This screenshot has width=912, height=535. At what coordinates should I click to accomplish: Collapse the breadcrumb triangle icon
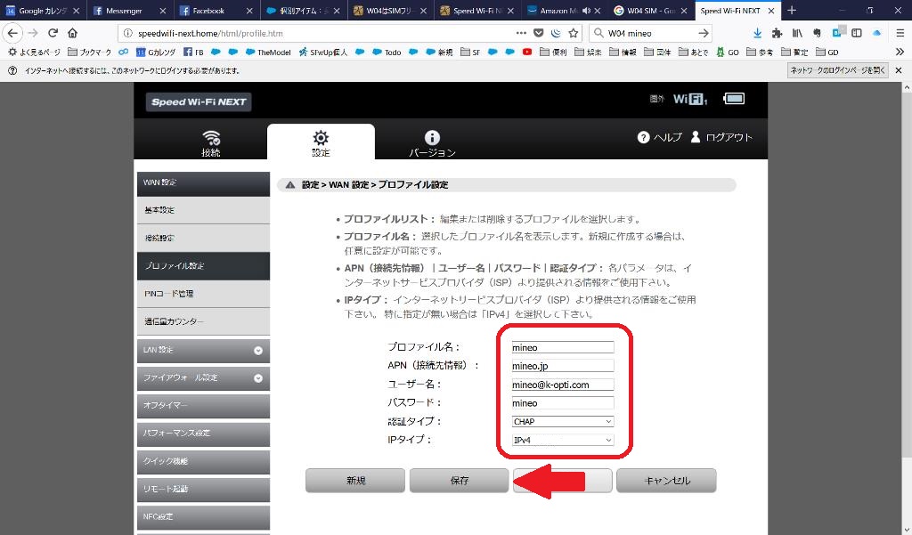pos(290,185)
